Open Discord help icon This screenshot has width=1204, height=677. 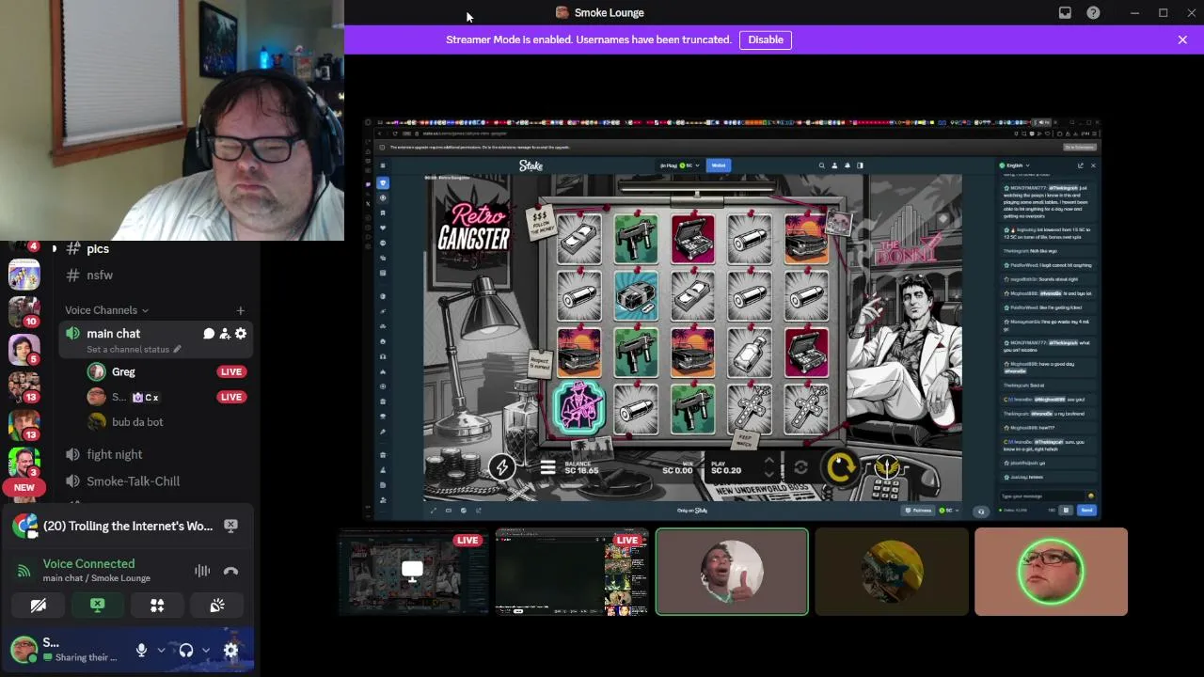click(x=1093, y=13)
